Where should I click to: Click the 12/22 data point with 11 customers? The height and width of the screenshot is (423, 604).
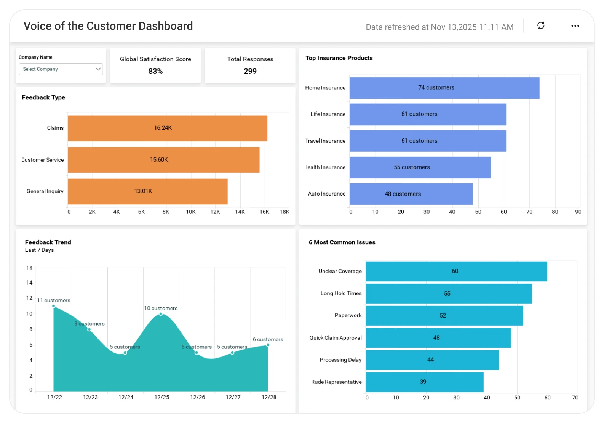(x=54, y=306)
